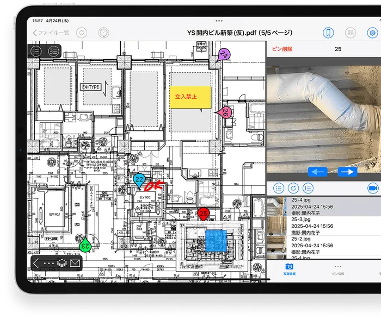381x319 pixels.
Task: Switch to 写真情報 tab
Action: 289,269
